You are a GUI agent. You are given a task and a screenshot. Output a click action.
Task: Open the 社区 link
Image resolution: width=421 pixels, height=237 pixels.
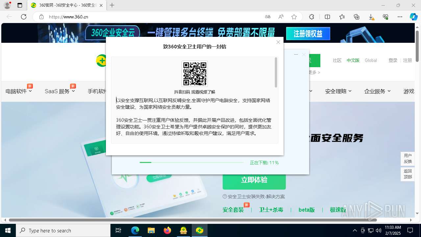(x=337, y=60)
